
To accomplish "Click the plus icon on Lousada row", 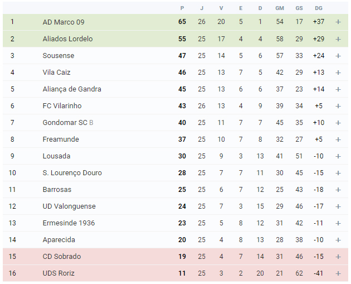I will click(x=338, y=156).
